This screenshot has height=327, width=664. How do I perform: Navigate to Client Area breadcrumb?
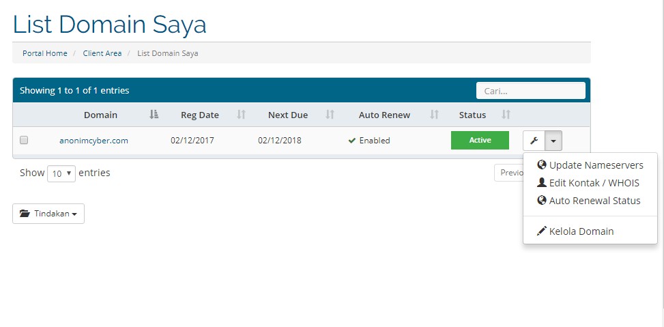point(102,53)
